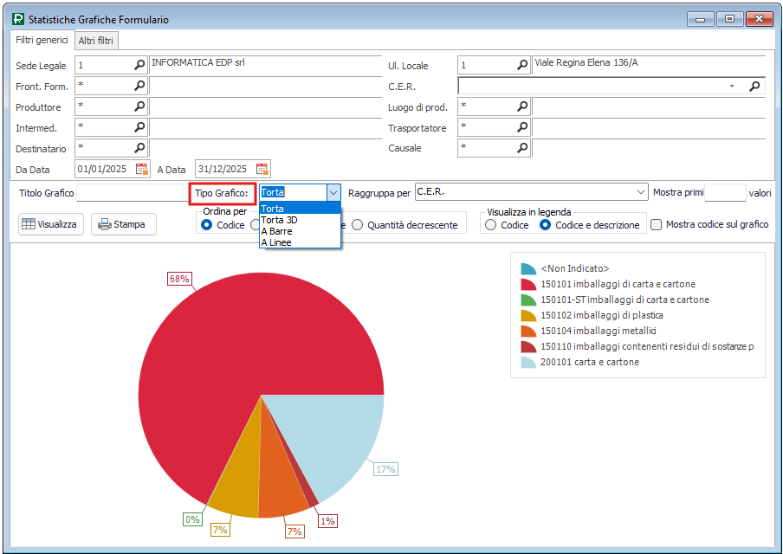Choose Torta 3D from the chart type list
This screenshot has height=554, width=783.
279,220
